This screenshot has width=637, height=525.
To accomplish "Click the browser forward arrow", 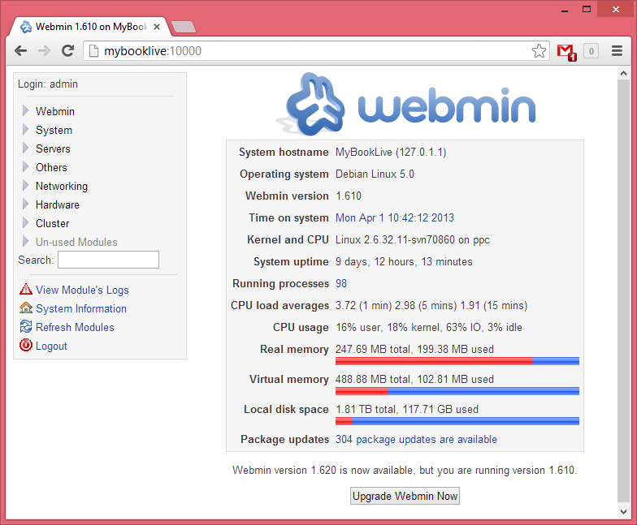I will coord(44,50).
